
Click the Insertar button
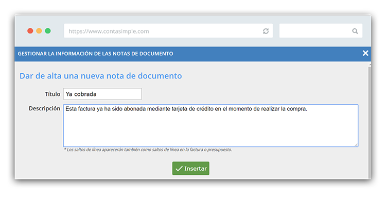191,169
